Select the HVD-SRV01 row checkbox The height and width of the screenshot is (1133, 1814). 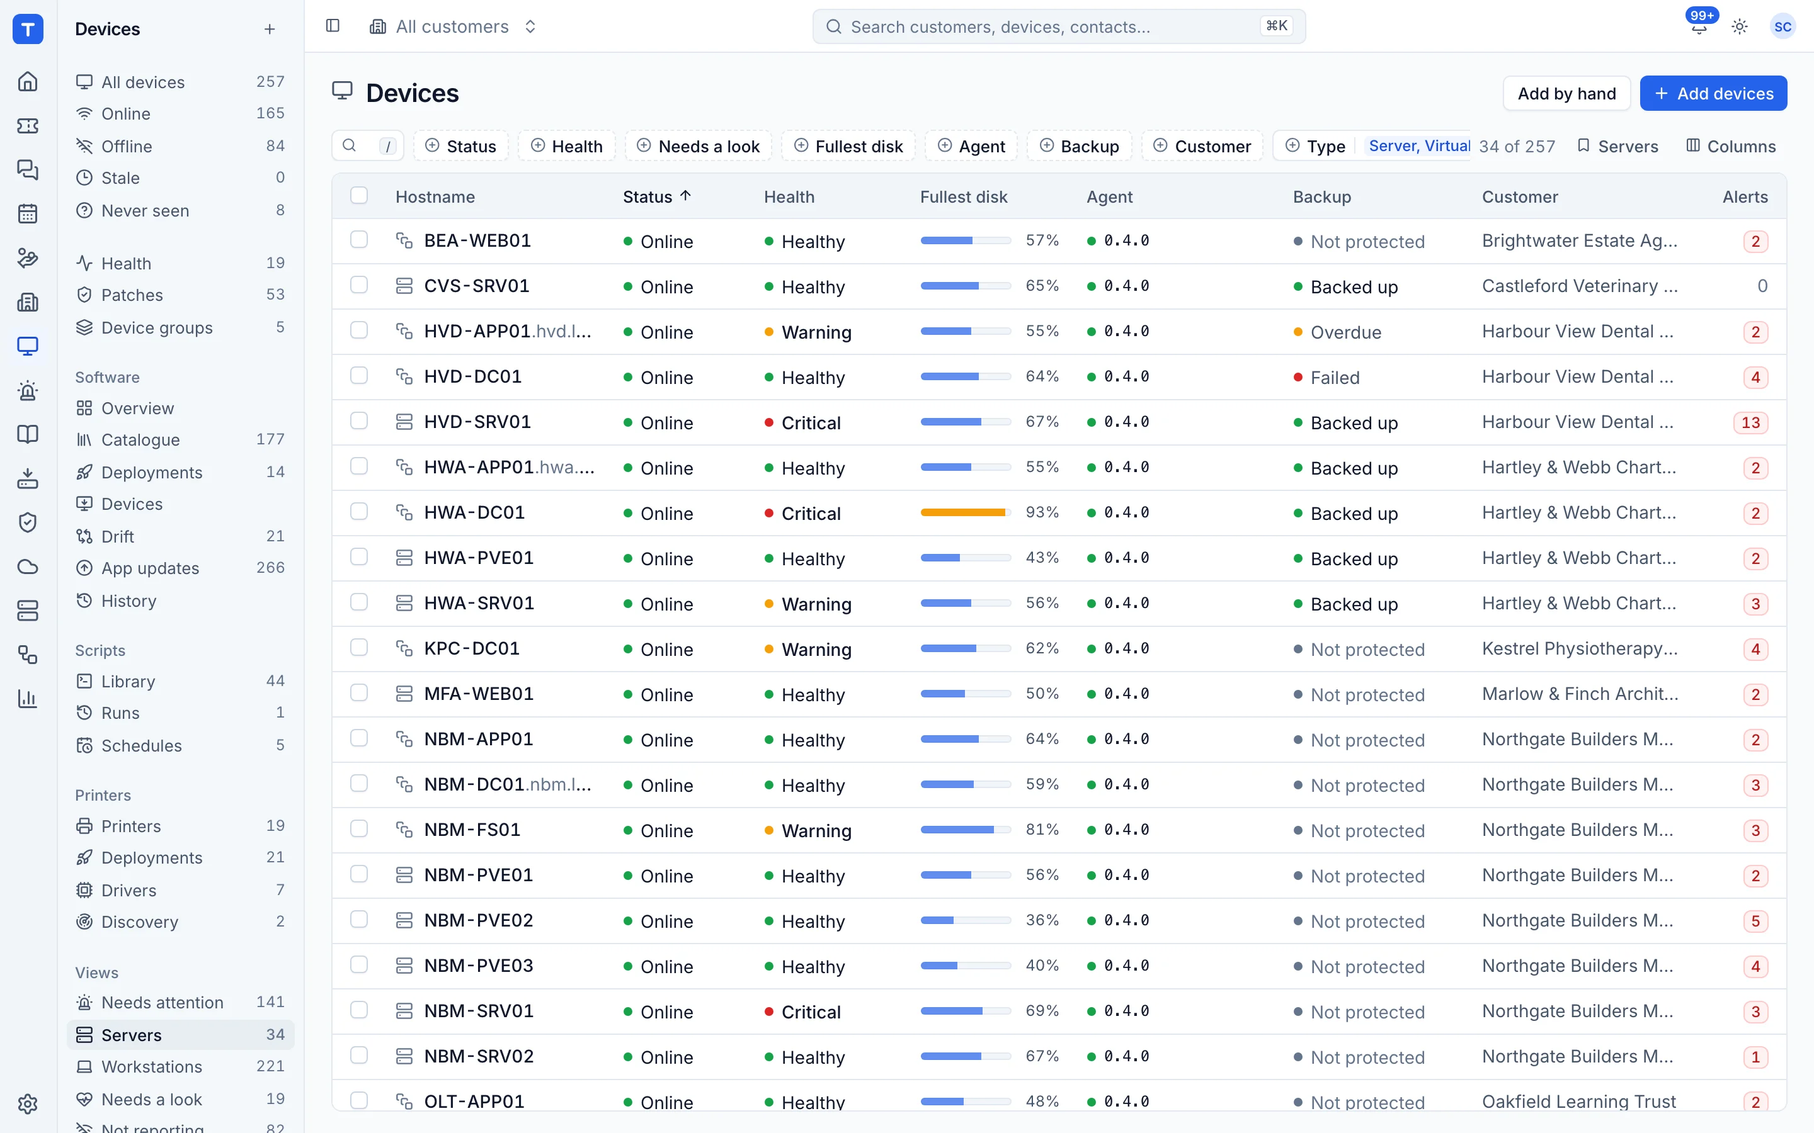click(x=359, y=421)
